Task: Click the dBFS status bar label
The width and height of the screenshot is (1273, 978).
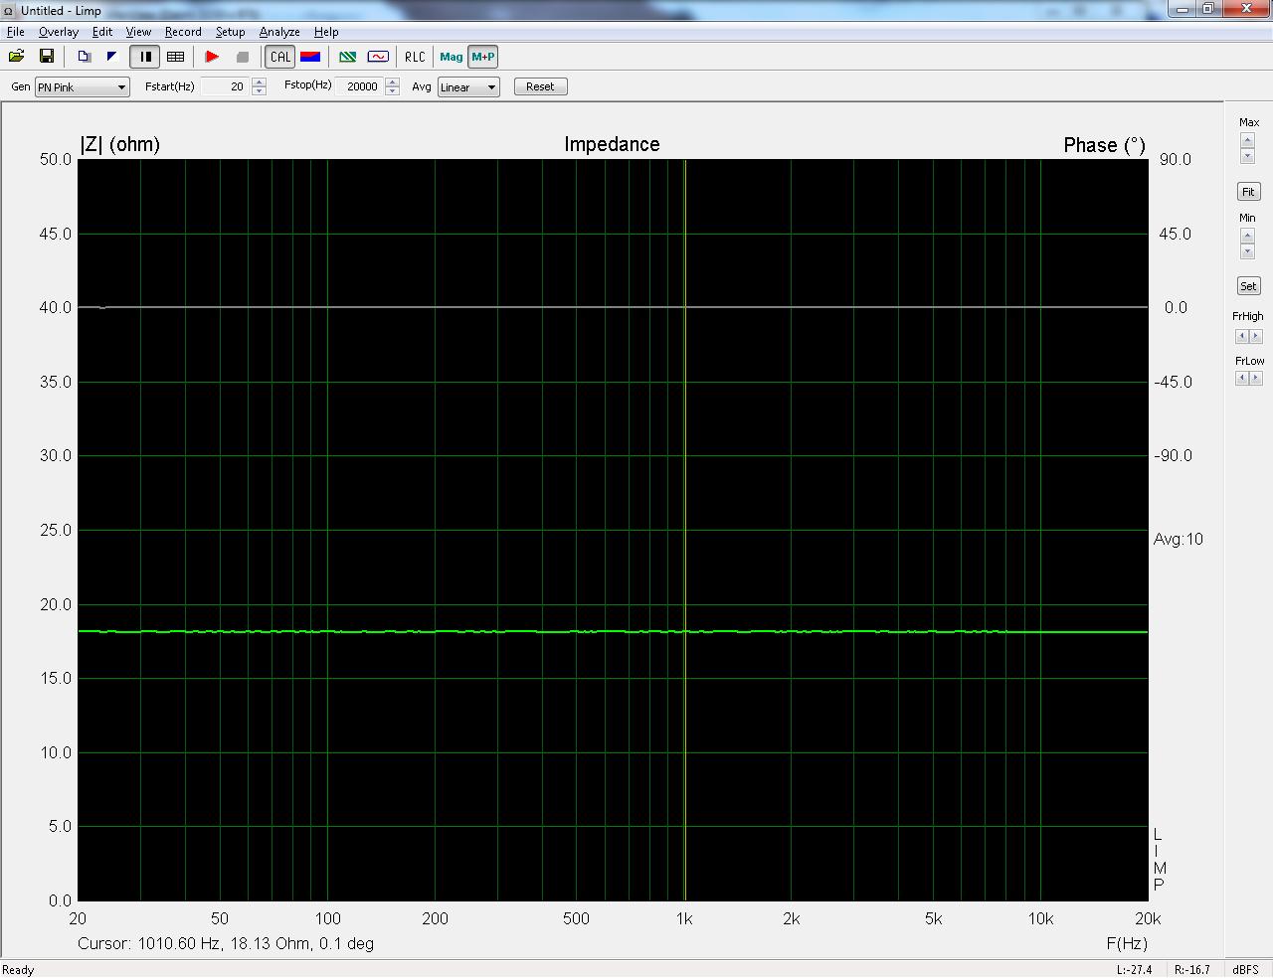Action: (1245, 970)
